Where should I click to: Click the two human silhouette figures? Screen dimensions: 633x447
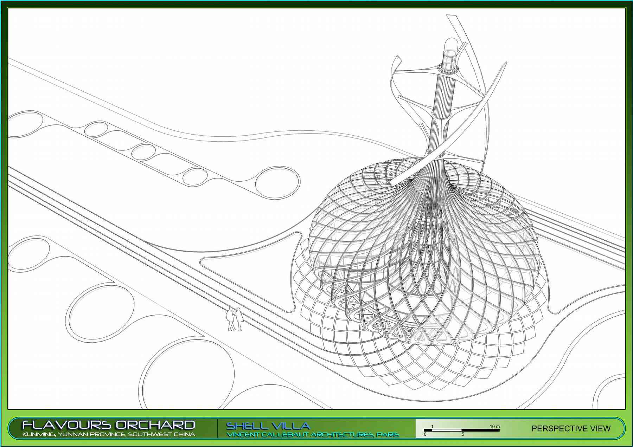(235, 319)
